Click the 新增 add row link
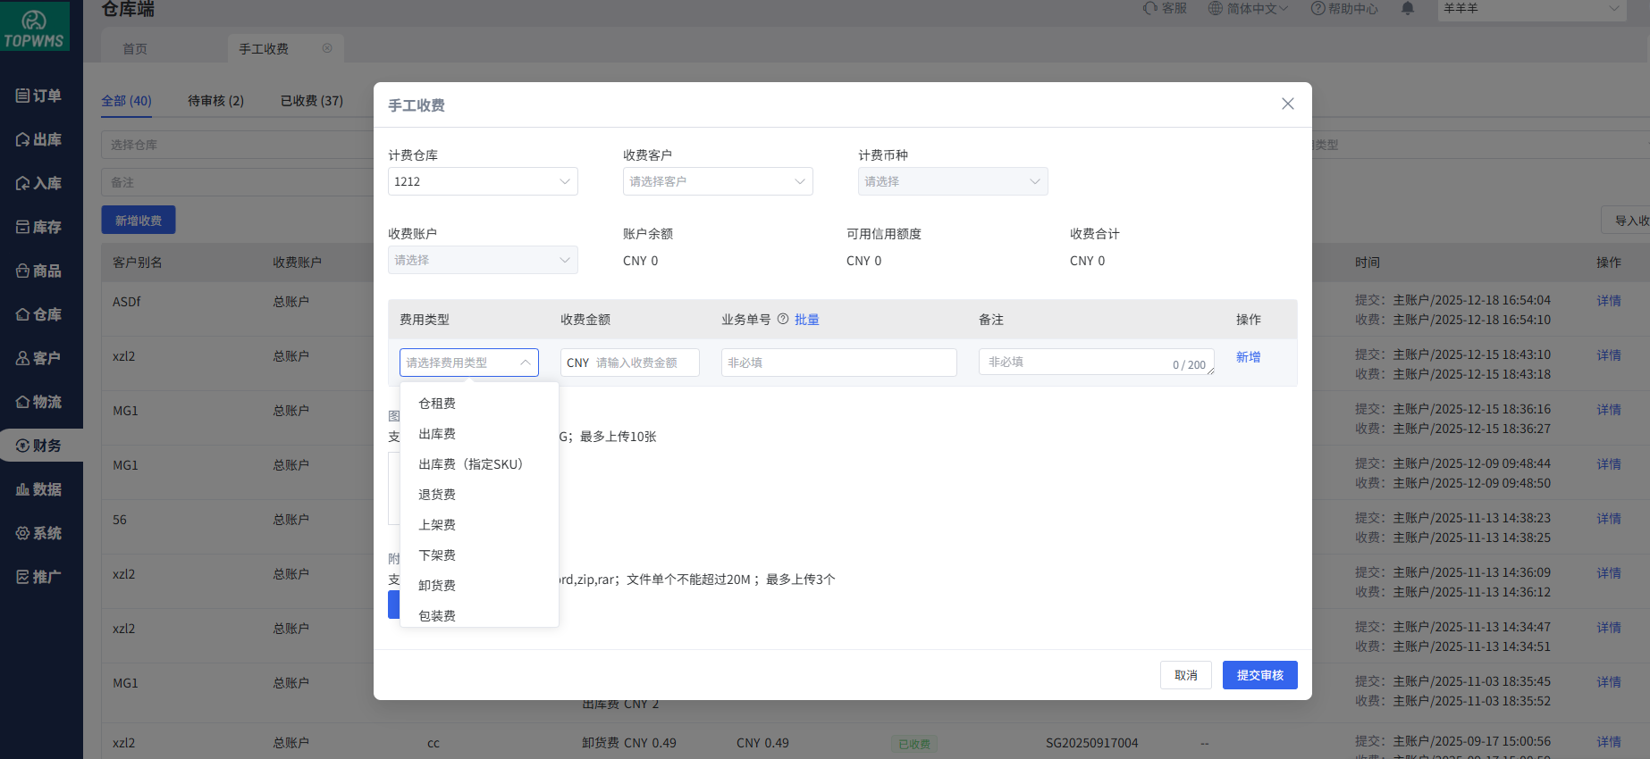 pos(1248,357)
